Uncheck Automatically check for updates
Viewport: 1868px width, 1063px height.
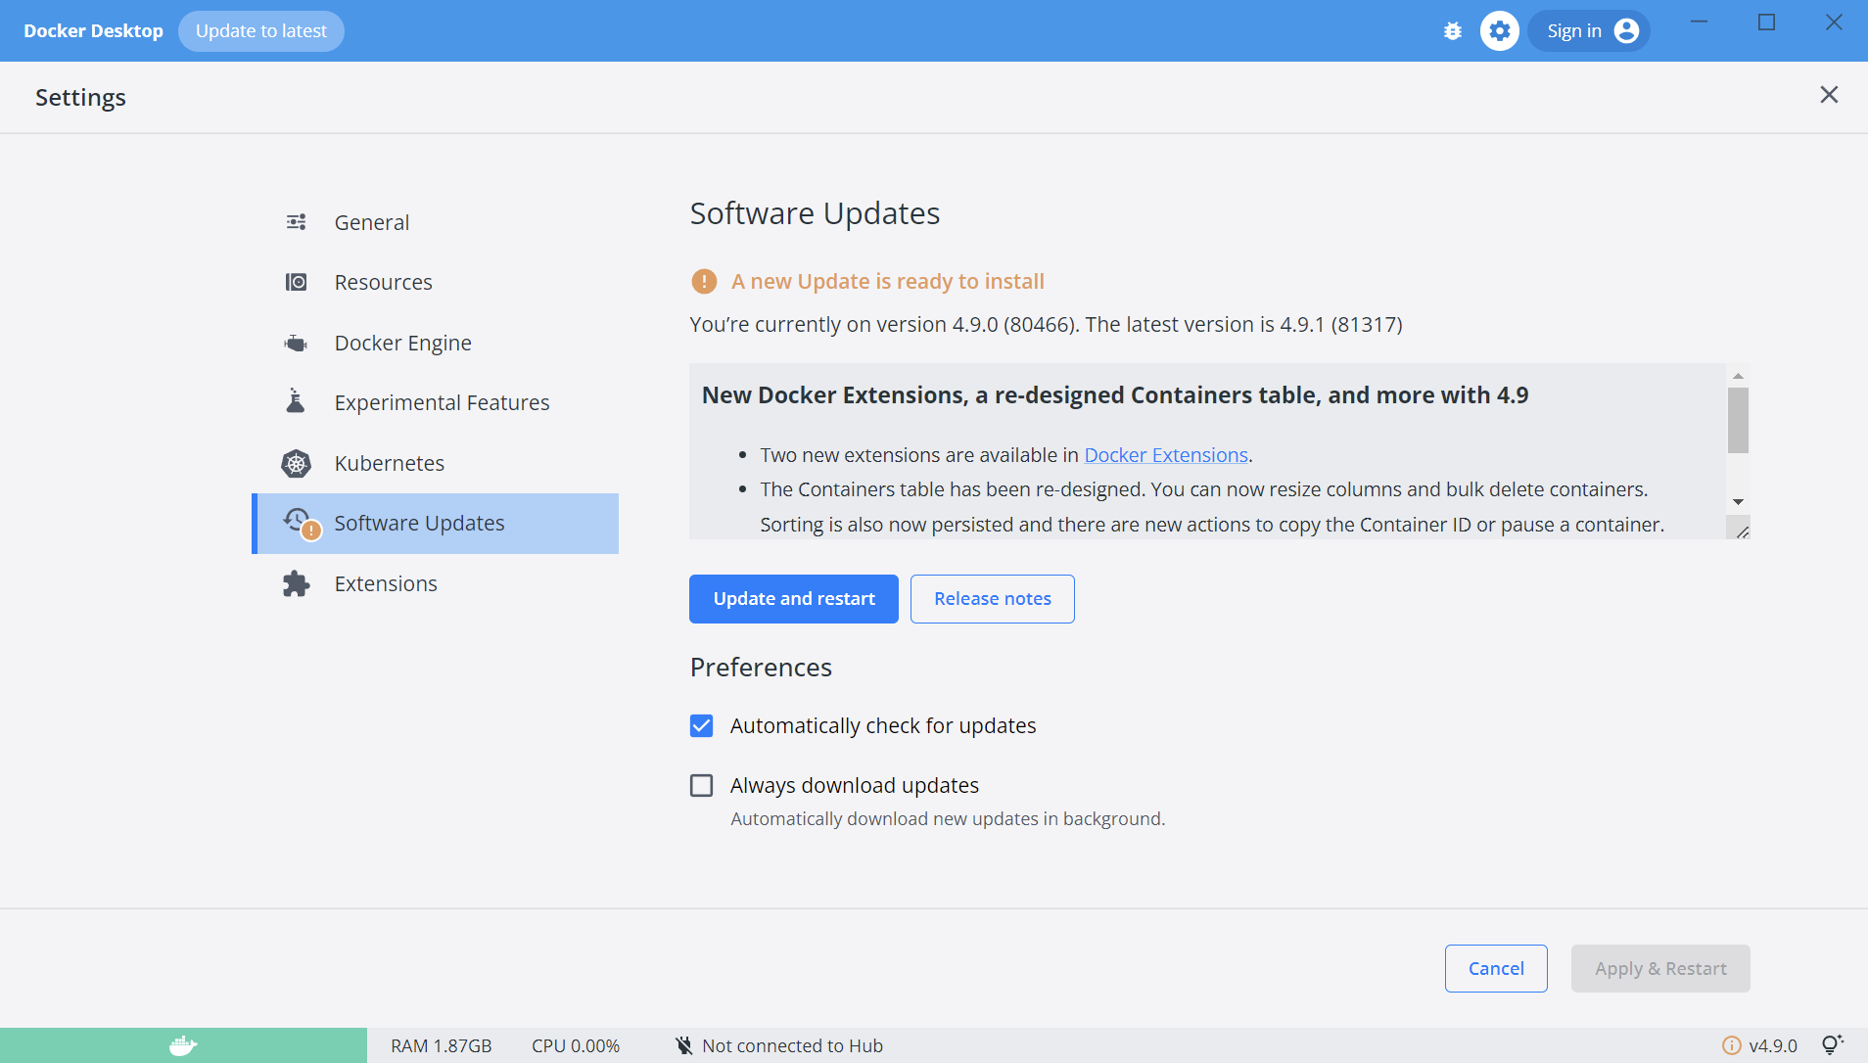point(701,725)
